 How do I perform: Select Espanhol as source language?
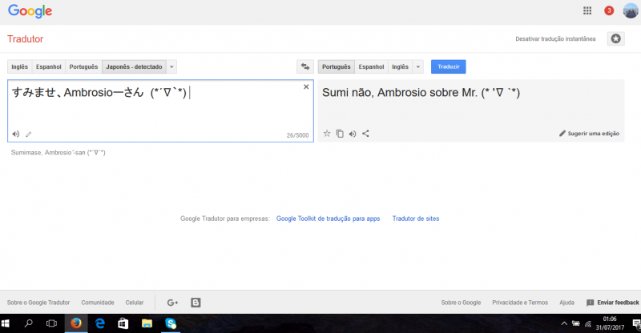pos(49,66)
